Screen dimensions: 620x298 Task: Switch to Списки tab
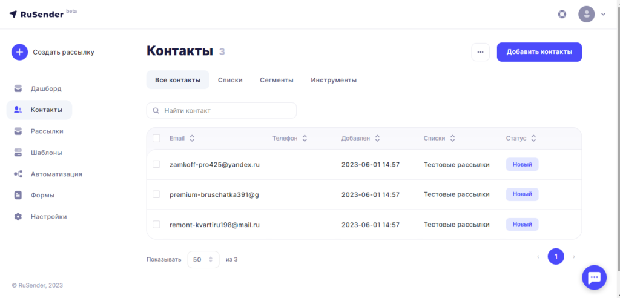pyautogui.click(x=230, y=80)
